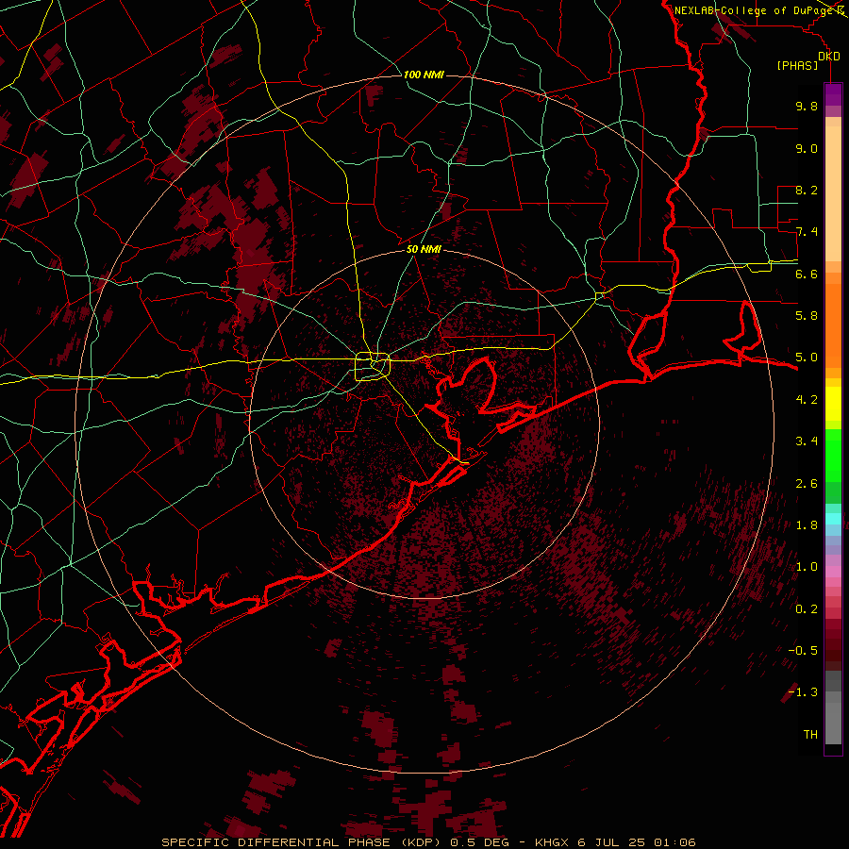The image size is (849, 849).
Task: Click the 100 NMI range ring label
Action: point(424,75)
